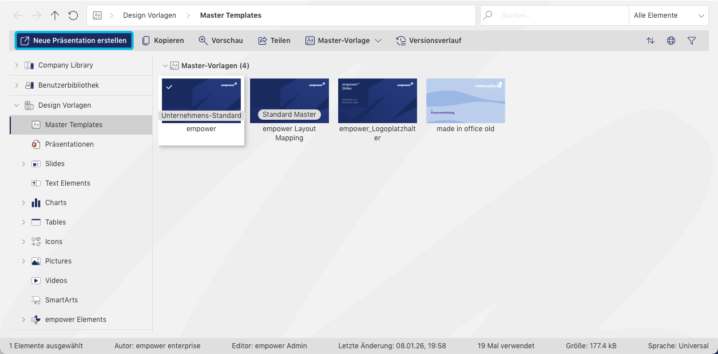The image size is (718, 354).
Task: Click the magnifier icon in search box
Action: [x=488, y=15]
